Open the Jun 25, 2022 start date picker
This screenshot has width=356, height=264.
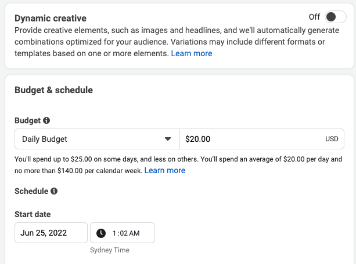click(51, 233)
